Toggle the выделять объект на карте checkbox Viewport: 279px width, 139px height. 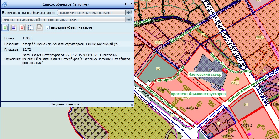tap(48, 27)
